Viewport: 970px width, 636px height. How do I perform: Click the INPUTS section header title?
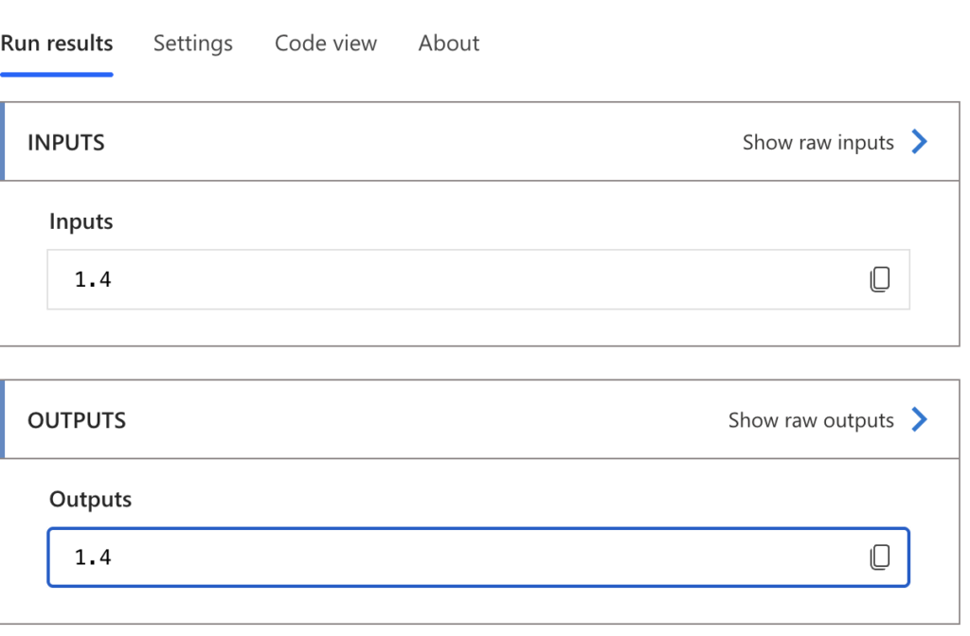(x=66, y=143)
